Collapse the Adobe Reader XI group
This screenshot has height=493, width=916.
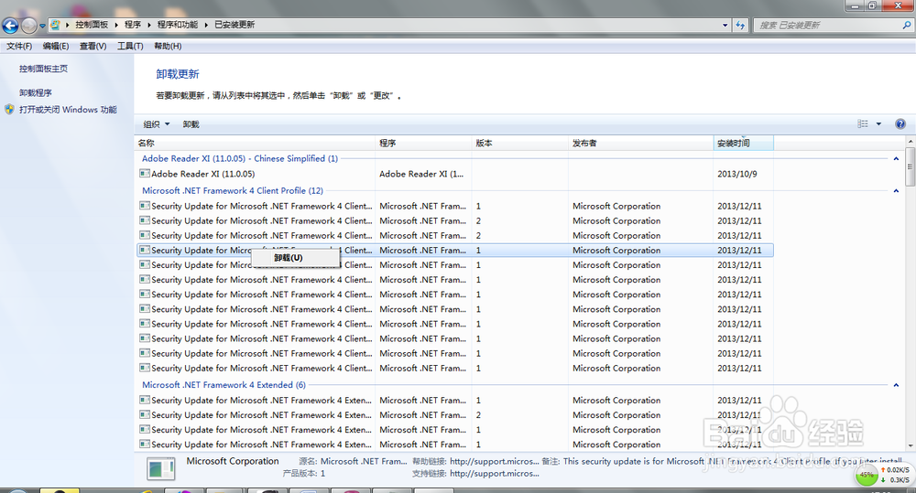click(x=896, y=159)
